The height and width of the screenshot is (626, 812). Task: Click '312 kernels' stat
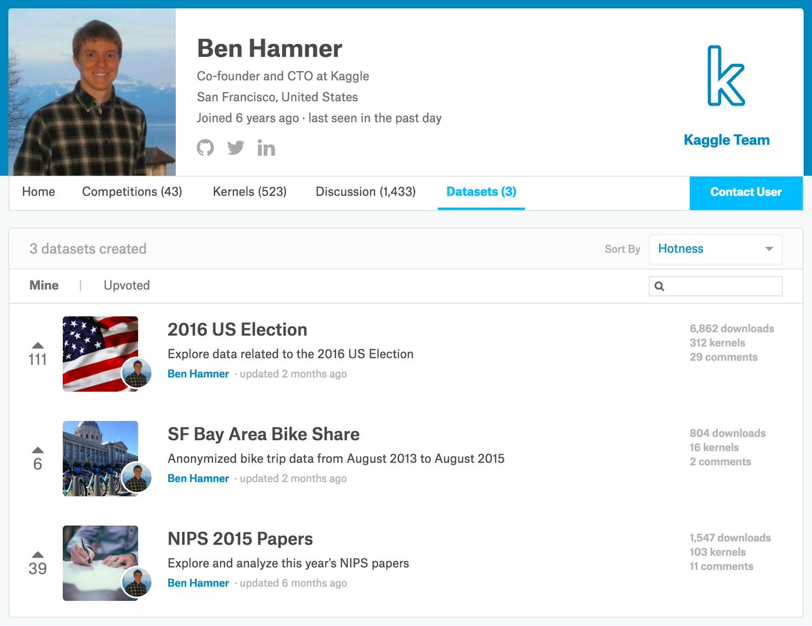pyautogui.click(x=717, y=343)
